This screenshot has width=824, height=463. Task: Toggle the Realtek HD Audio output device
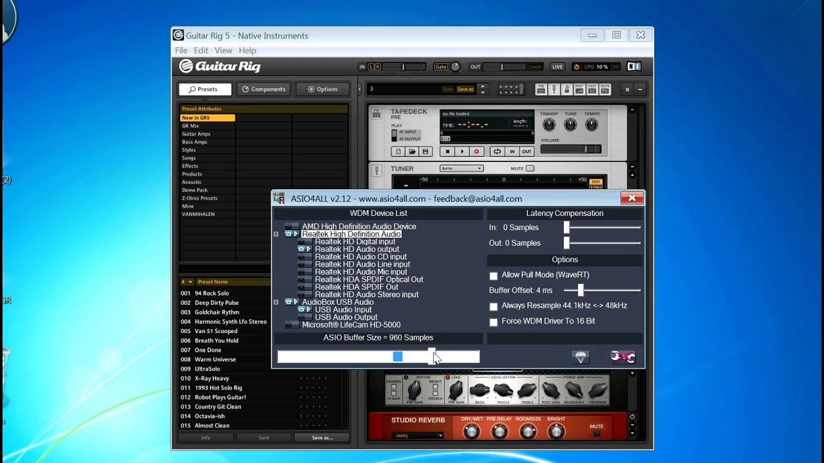tap(304, 249)
